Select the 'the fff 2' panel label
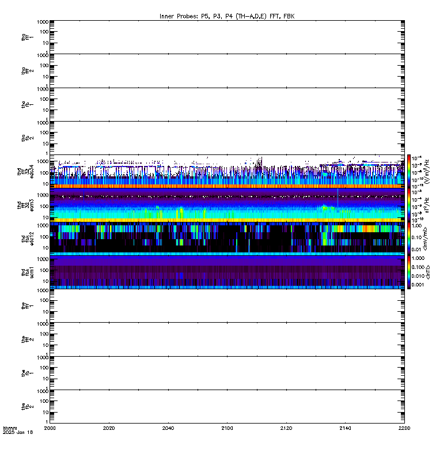Image resolution: width=432 pixels, height=461 pixels. coord(27,339)
